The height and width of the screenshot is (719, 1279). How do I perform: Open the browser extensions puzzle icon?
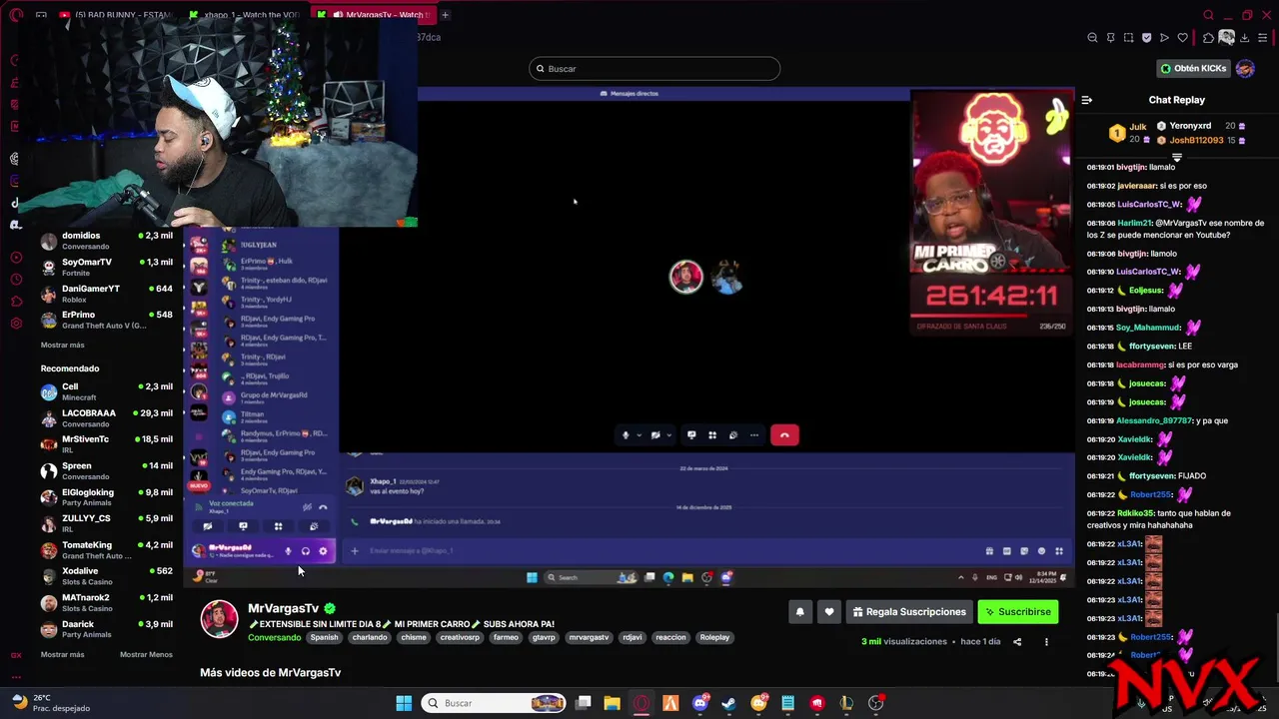tap(1208, 38)
